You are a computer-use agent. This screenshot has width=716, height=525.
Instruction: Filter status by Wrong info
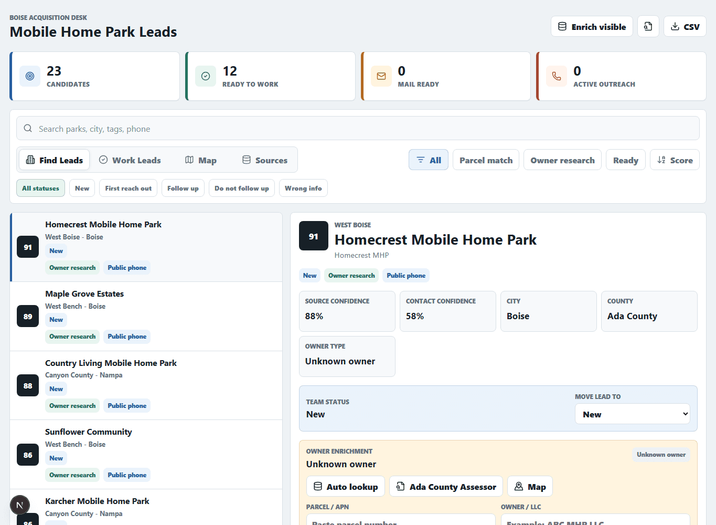click(x=303, y=188)
